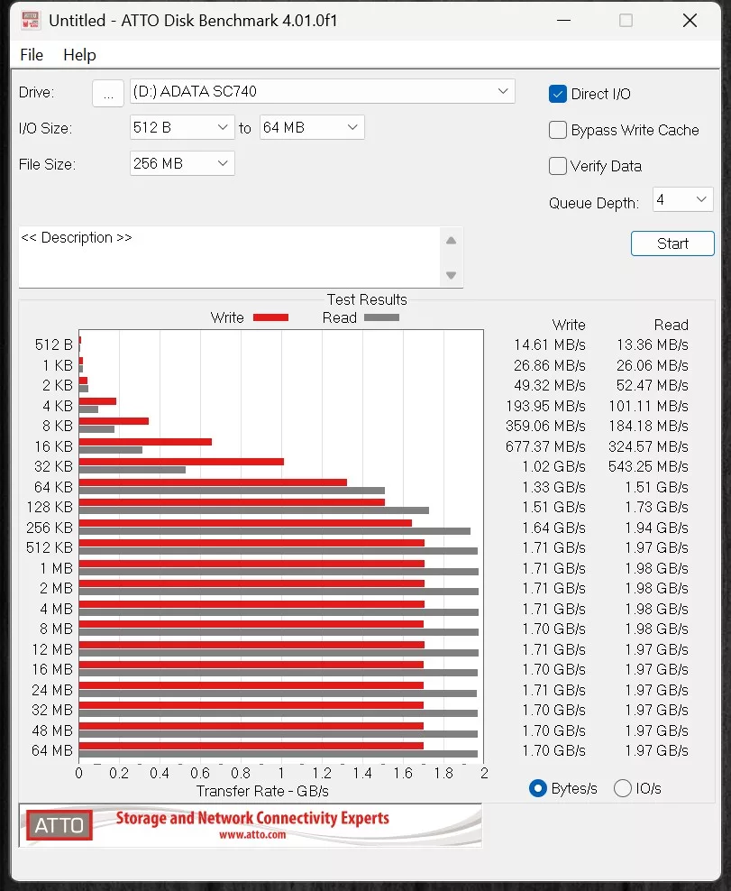Open the File menu
This screenshot has height=891, width=731.
click(32, 55)
